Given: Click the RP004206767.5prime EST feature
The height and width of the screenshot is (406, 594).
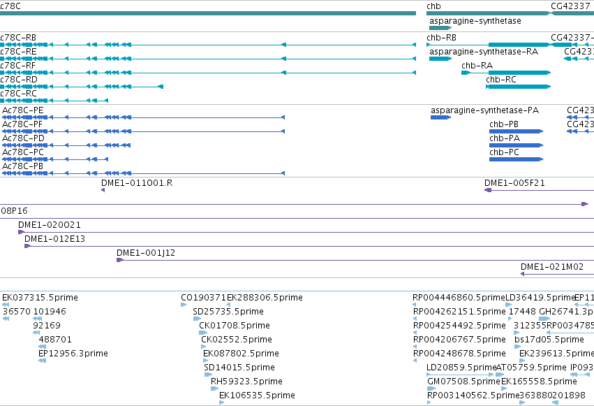Looking at the screenshot, I should [415, 347].
